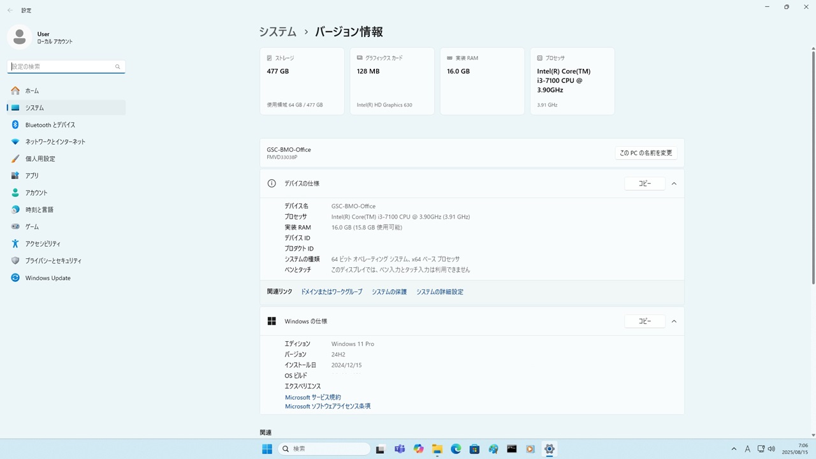This screenshot has height=459, width=816.
Task: Open Copilot from the taskbar
Action: coord(418,449)
